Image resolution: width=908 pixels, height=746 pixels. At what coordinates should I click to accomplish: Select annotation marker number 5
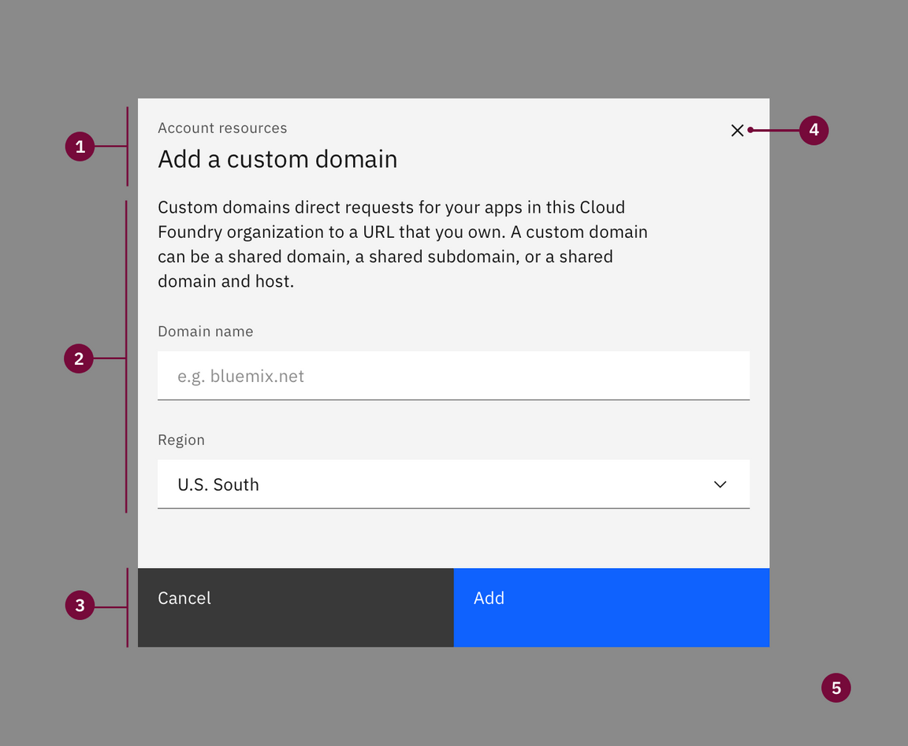[x=835, y=688]
